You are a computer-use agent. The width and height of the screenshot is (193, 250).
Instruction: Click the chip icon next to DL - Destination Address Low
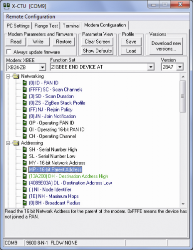24,183
